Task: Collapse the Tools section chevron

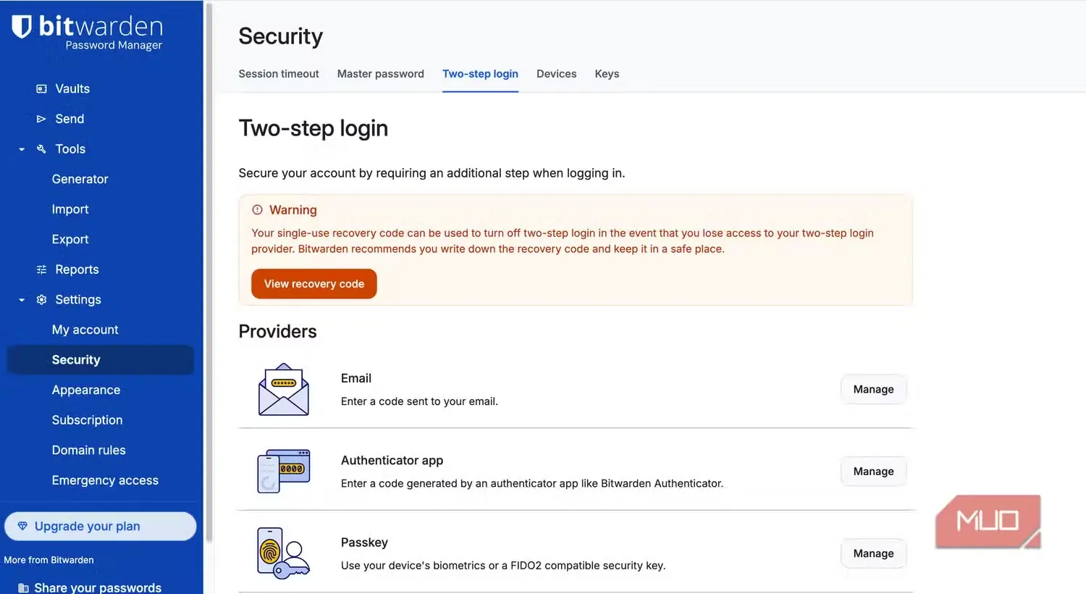Action: click(22, 149)
